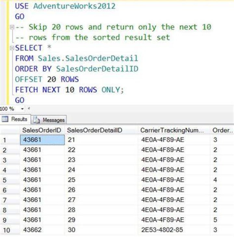Select SalesOrderID cell in row 7
The image size is (234, 237).
point(42,200)
